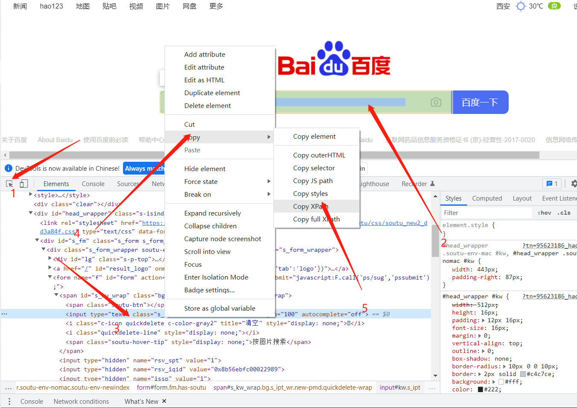Click the 百度一下 search button
This screenshot has width=577, height=408.
(x=480, y=102)
